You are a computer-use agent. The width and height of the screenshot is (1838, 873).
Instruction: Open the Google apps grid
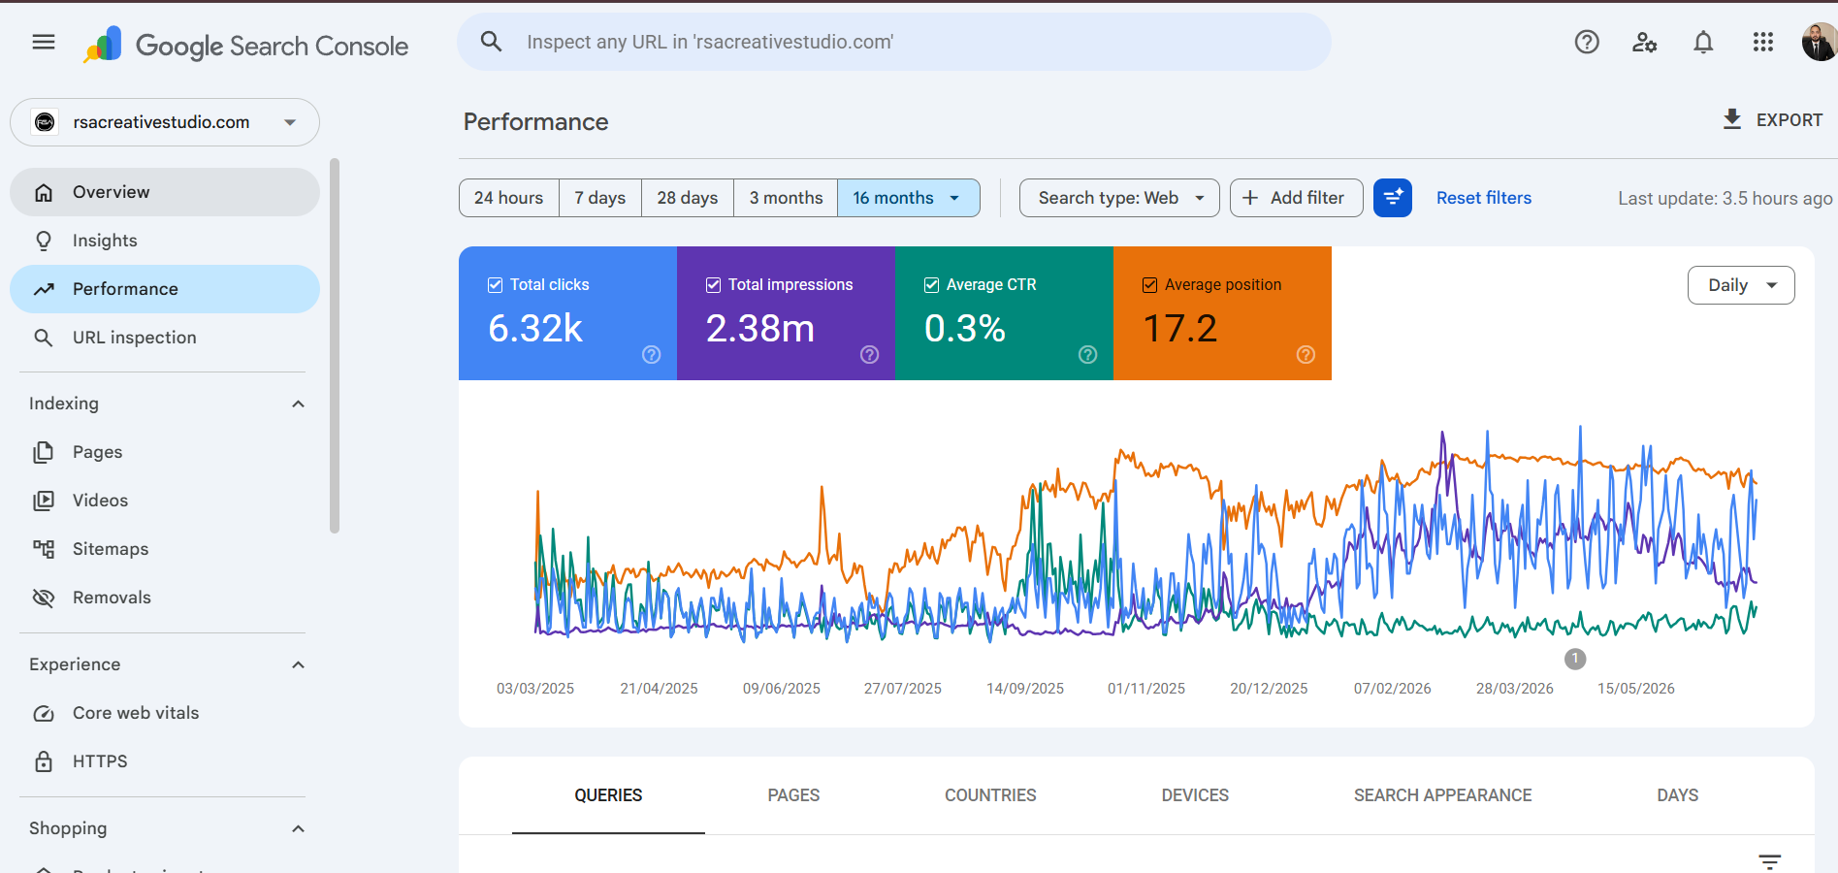click(x=1763, y=42)
